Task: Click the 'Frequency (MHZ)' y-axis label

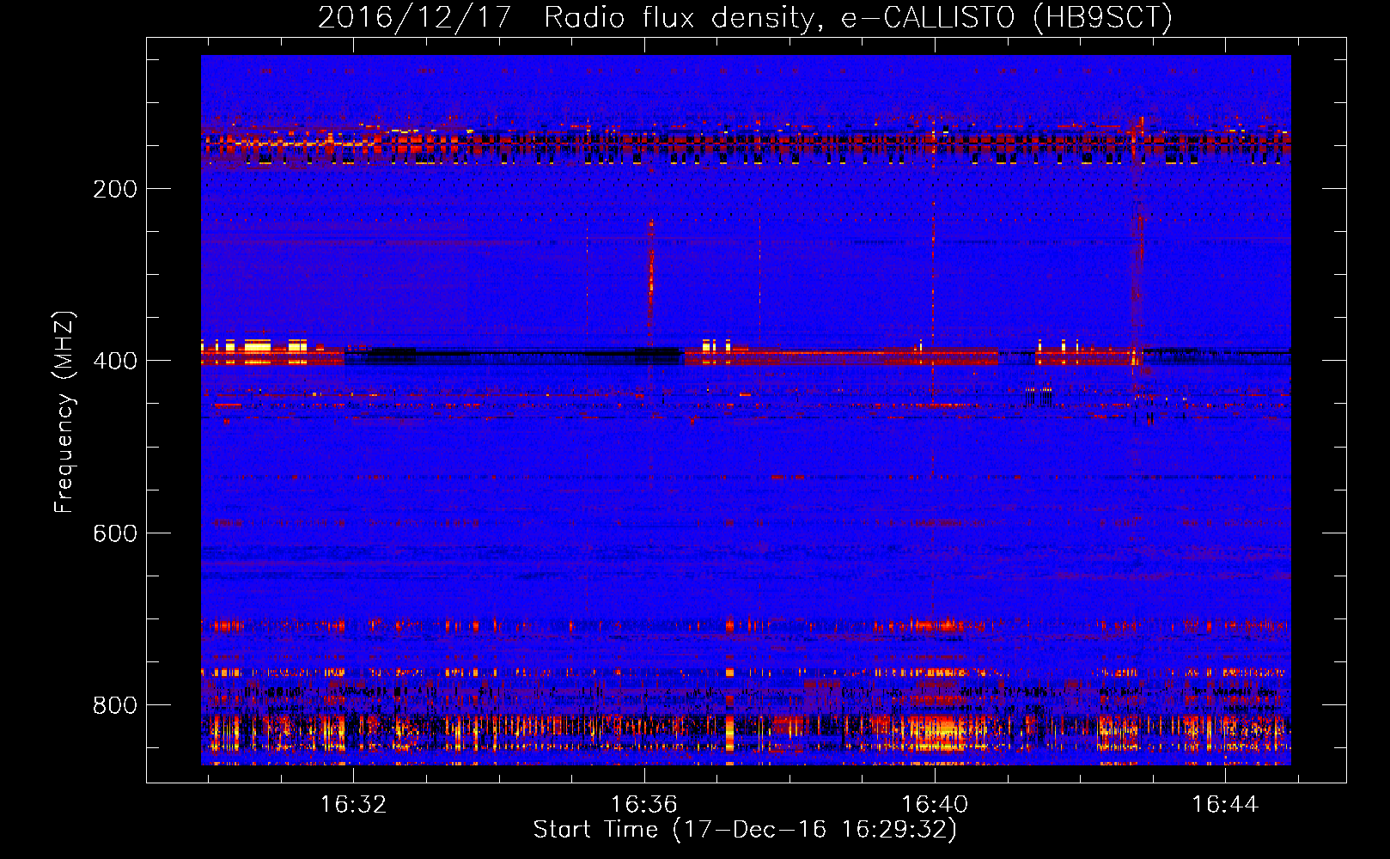Action: 64,412
